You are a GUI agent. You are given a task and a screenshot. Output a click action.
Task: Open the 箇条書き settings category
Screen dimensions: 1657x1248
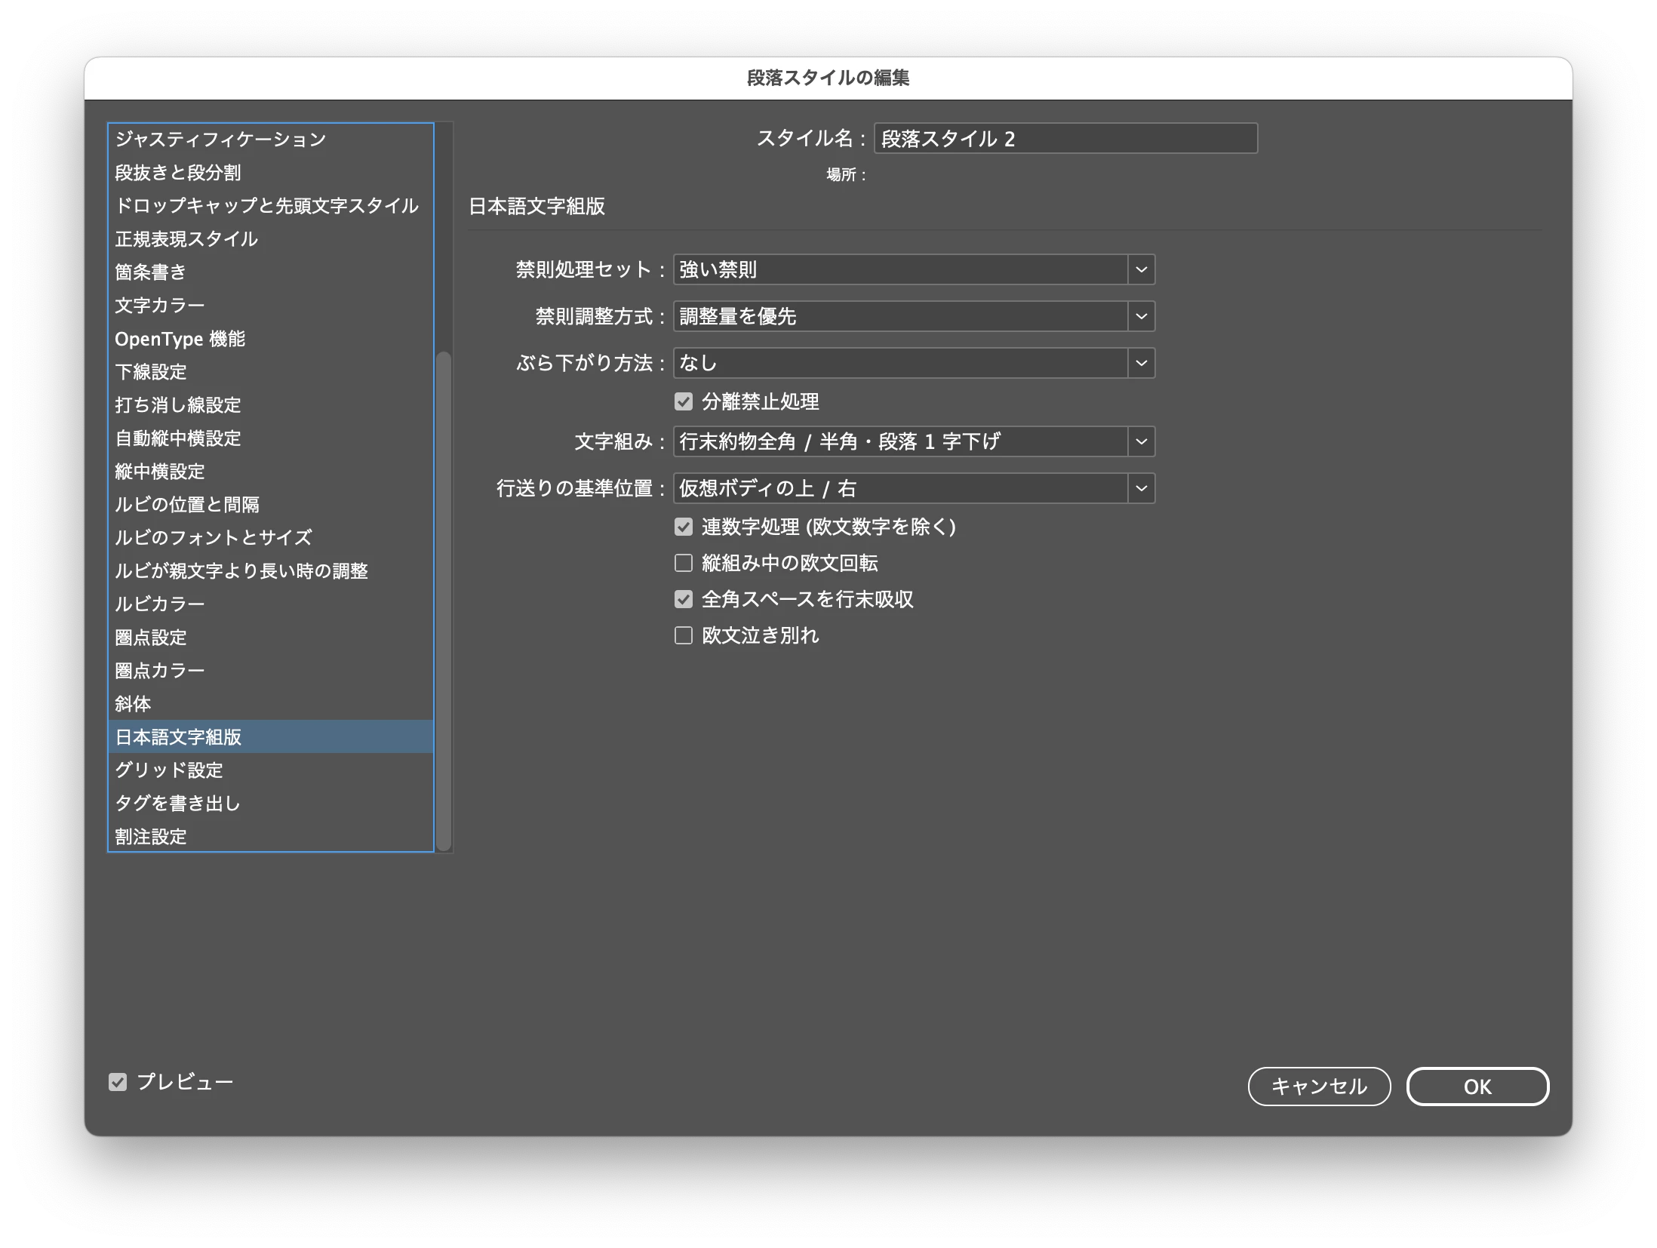click(150, 272)
